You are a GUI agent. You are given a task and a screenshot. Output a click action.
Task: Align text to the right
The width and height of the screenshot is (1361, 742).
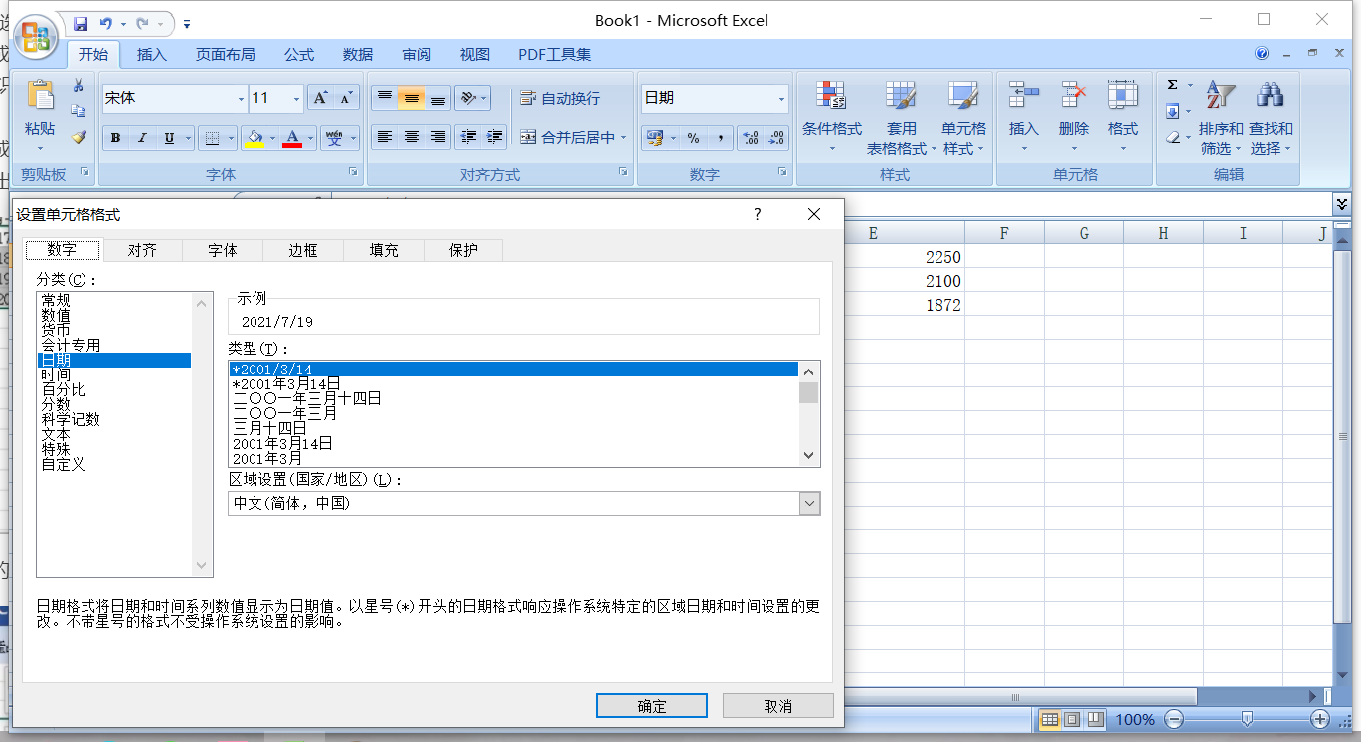pos(437,137)
